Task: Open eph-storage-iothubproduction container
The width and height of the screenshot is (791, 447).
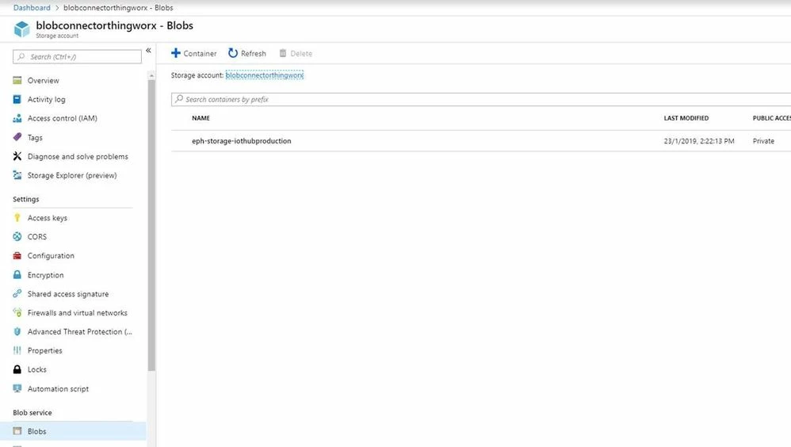Action: (x=241, y=141)
